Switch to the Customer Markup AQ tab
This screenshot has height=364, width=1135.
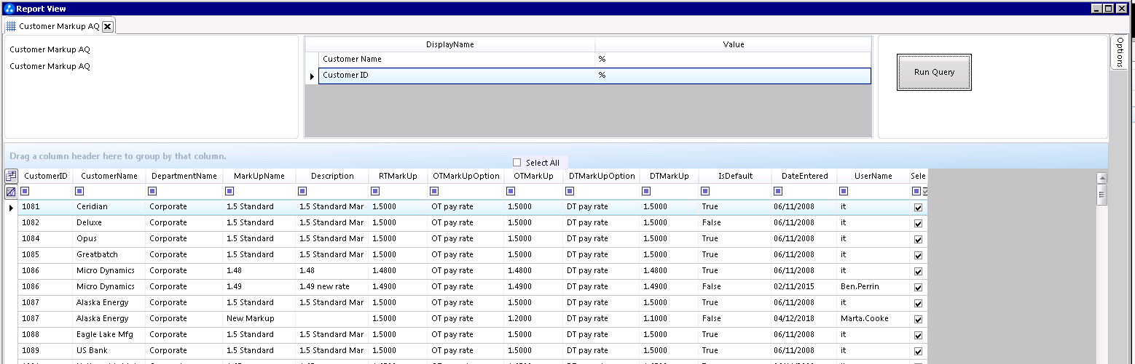59,26
